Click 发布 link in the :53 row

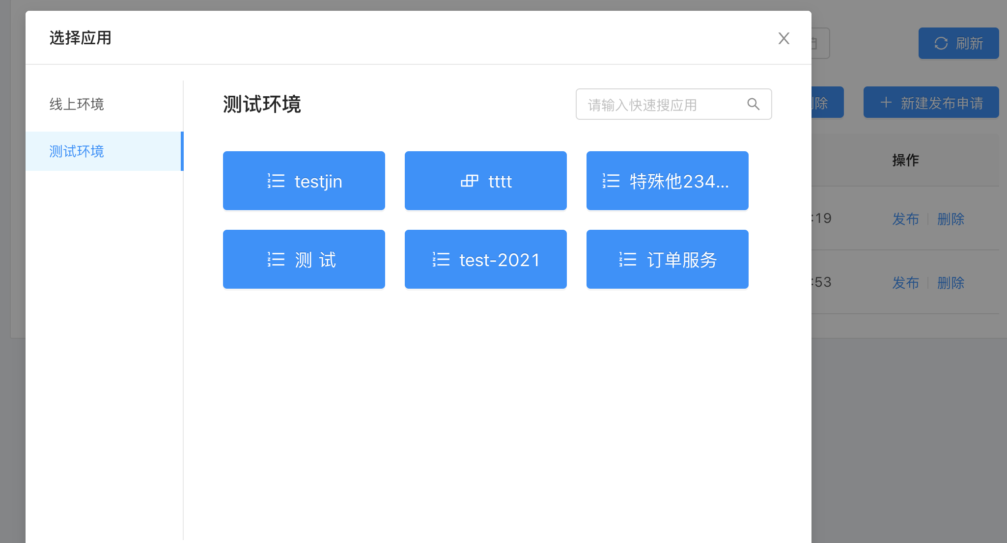pyautogui.click(x=906, y=282)
